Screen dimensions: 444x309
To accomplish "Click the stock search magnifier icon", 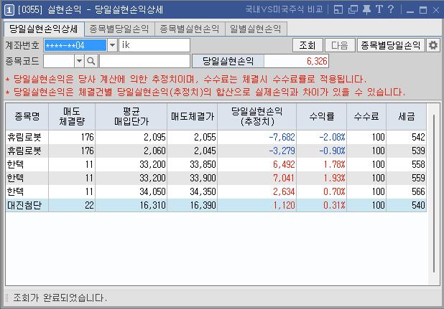I will (91, 61).
